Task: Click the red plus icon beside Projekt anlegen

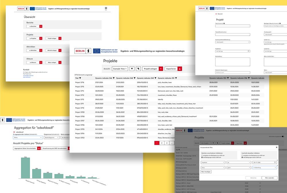Action: [161, 69]
